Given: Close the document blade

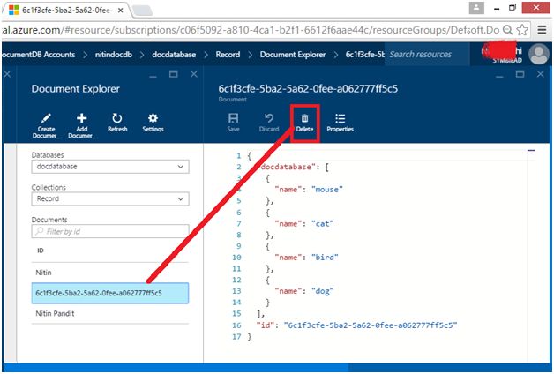Looking at the screenshot, I should point(540,74).
